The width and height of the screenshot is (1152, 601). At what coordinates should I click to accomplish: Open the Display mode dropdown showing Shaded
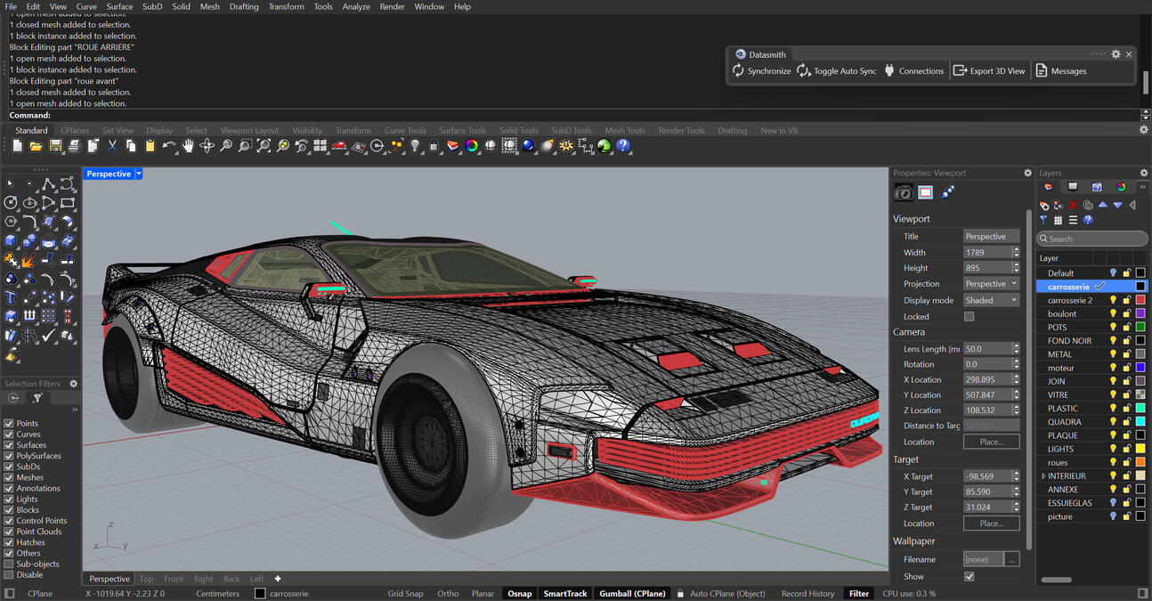(x=991, y=300)
